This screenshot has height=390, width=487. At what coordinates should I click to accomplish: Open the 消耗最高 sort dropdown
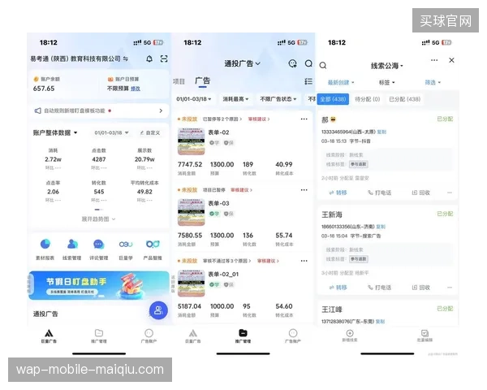pyautogui.click(x=235, y=99)
